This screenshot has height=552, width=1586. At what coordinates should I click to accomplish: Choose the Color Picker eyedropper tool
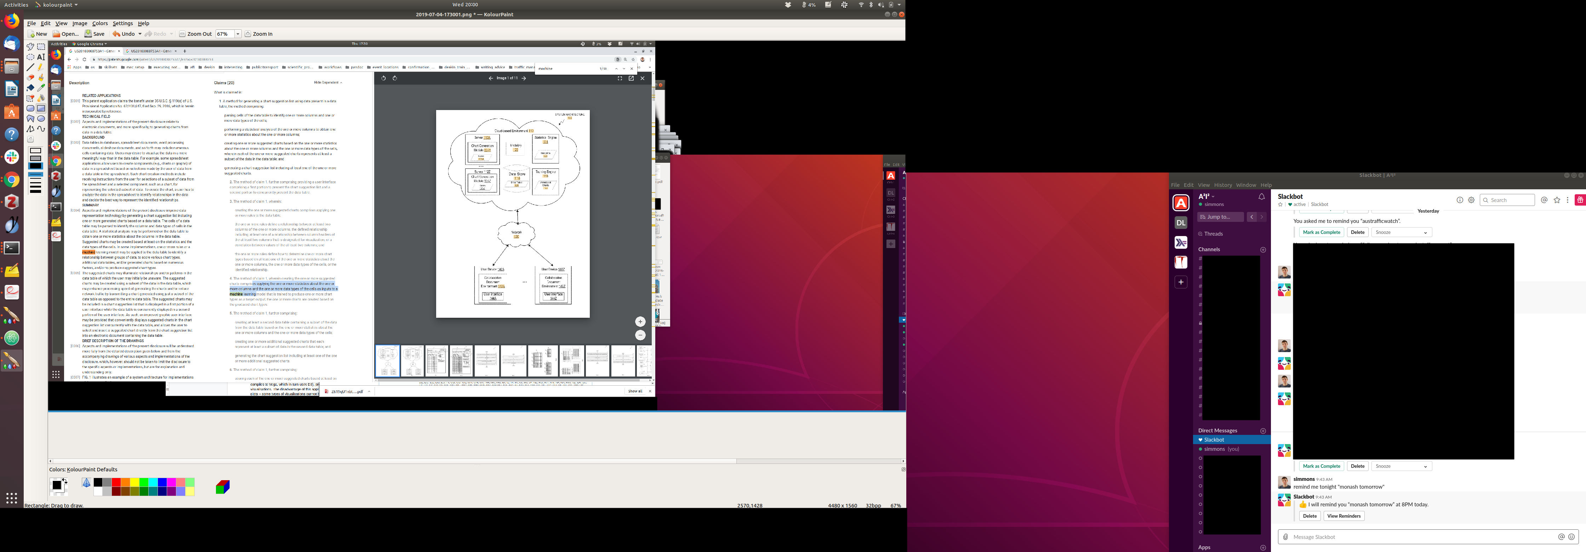click(x=41, y=88)
